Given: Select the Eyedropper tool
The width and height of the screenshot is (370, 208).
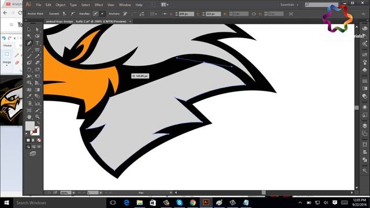Looking at the screenshot, I should 29,96.
